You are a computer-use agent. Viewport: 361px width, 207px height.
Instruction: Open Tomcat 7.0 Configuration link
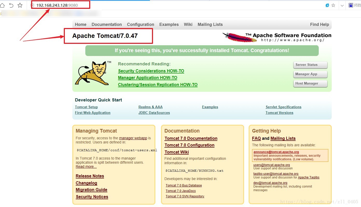[x=190, y=145]
